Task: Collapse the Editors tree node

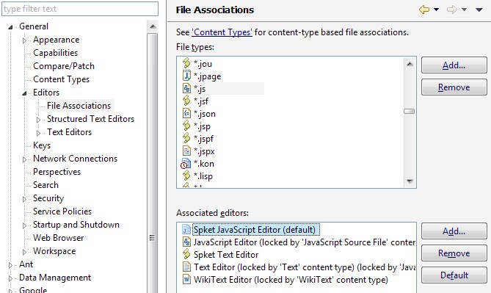Action: click(24, 93)
